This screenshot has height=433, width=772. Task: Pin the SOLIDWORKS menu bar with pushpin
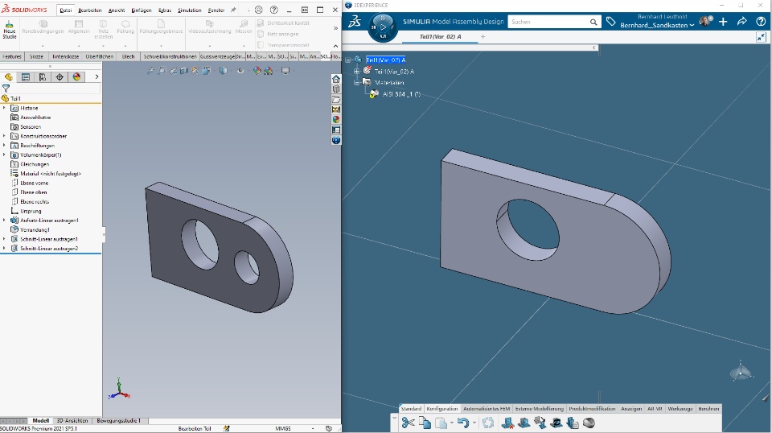[x=233, y=10]
